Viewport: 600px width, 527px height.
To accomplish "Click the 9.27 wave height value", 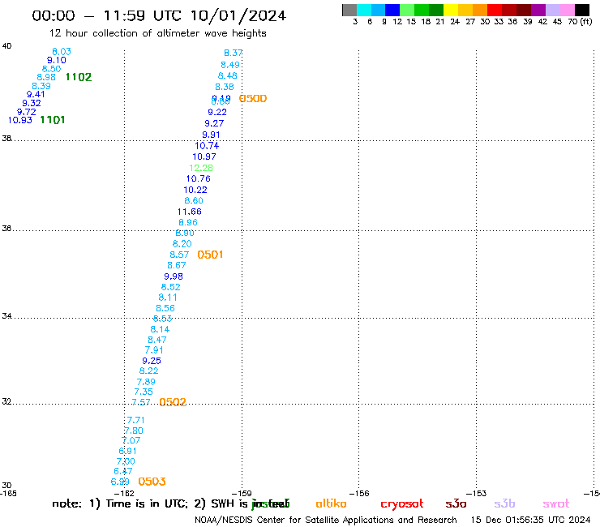I will point(214,123).
